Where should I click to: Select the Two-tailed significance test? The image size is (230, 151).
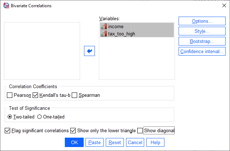10,117
